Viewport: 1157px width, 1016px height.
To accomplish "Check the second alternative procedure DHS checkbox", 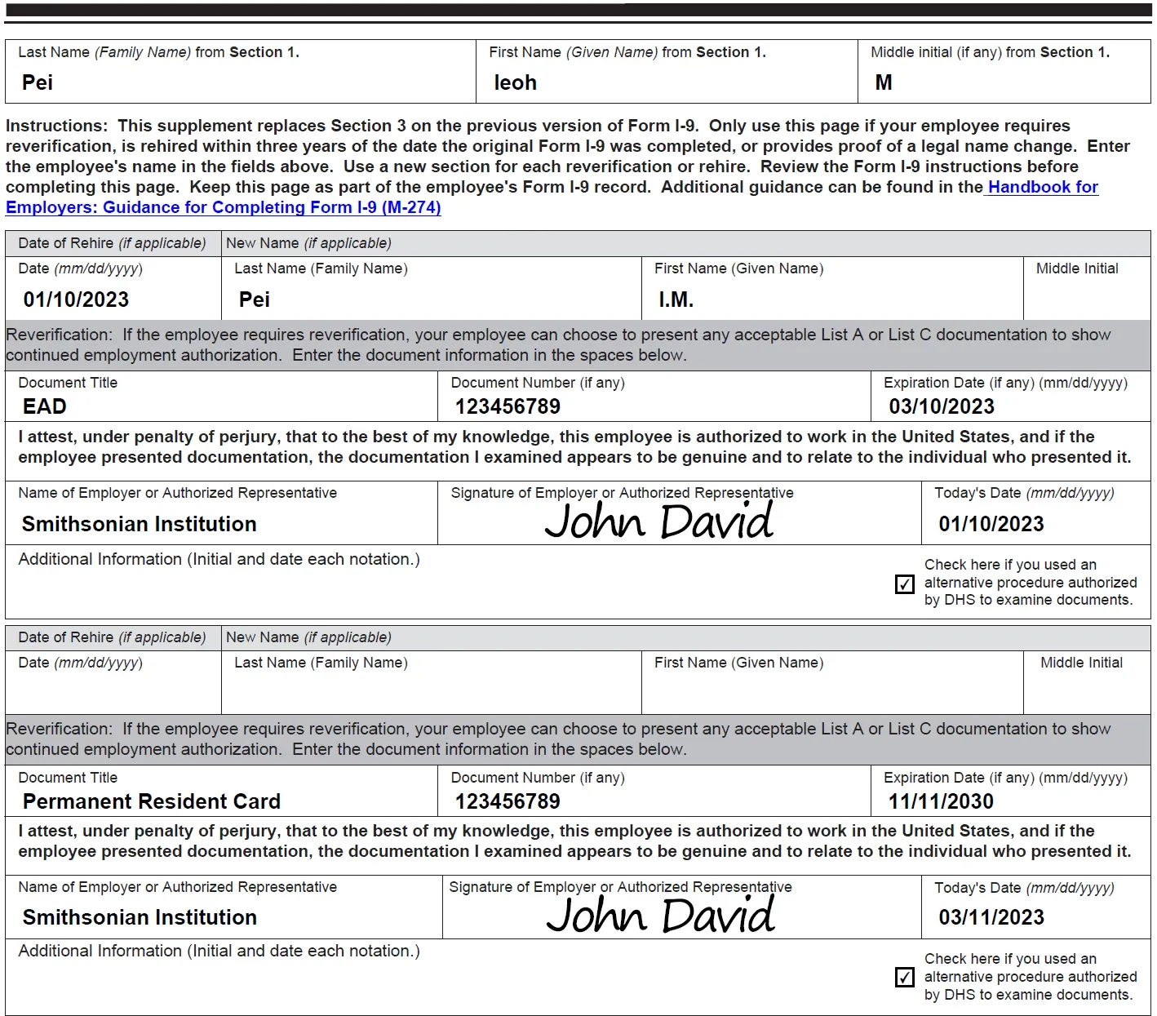I will click(x=904, y=978).
